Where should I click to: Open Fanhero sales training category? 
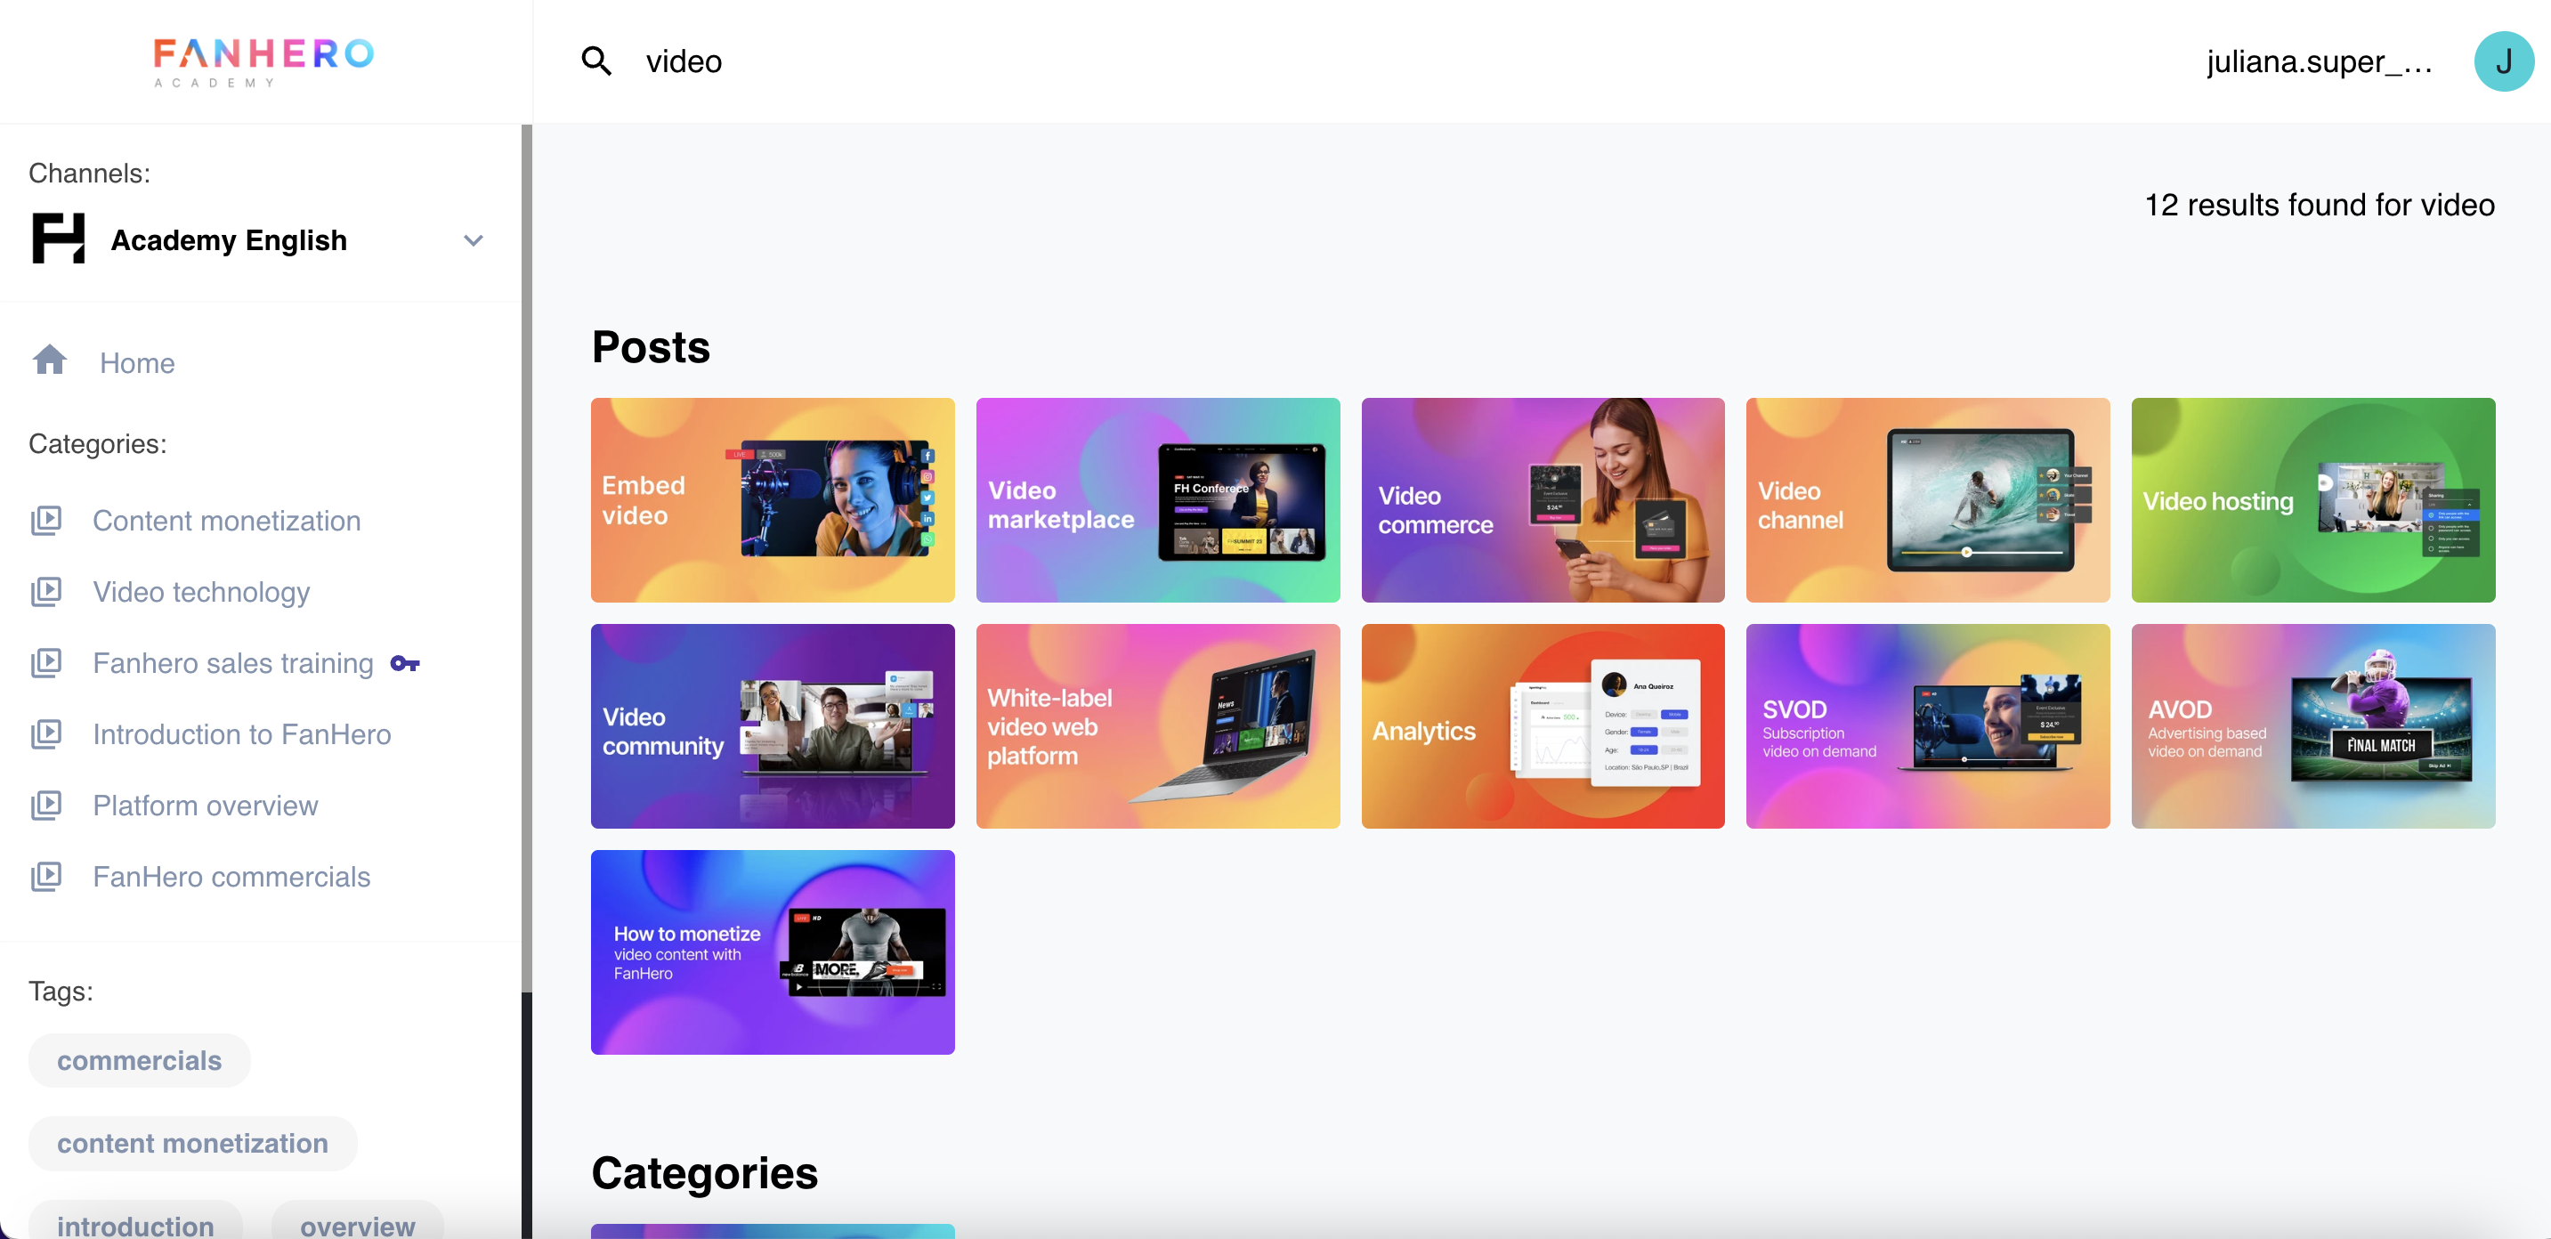pyautogui.click(x=232, y=664)
